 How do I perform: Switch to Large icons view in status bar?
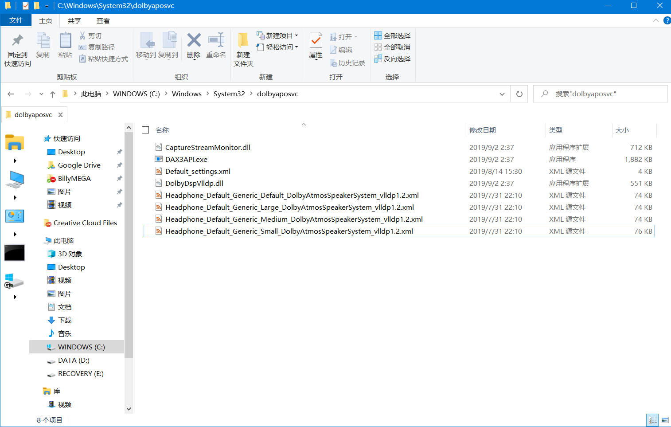665,420
